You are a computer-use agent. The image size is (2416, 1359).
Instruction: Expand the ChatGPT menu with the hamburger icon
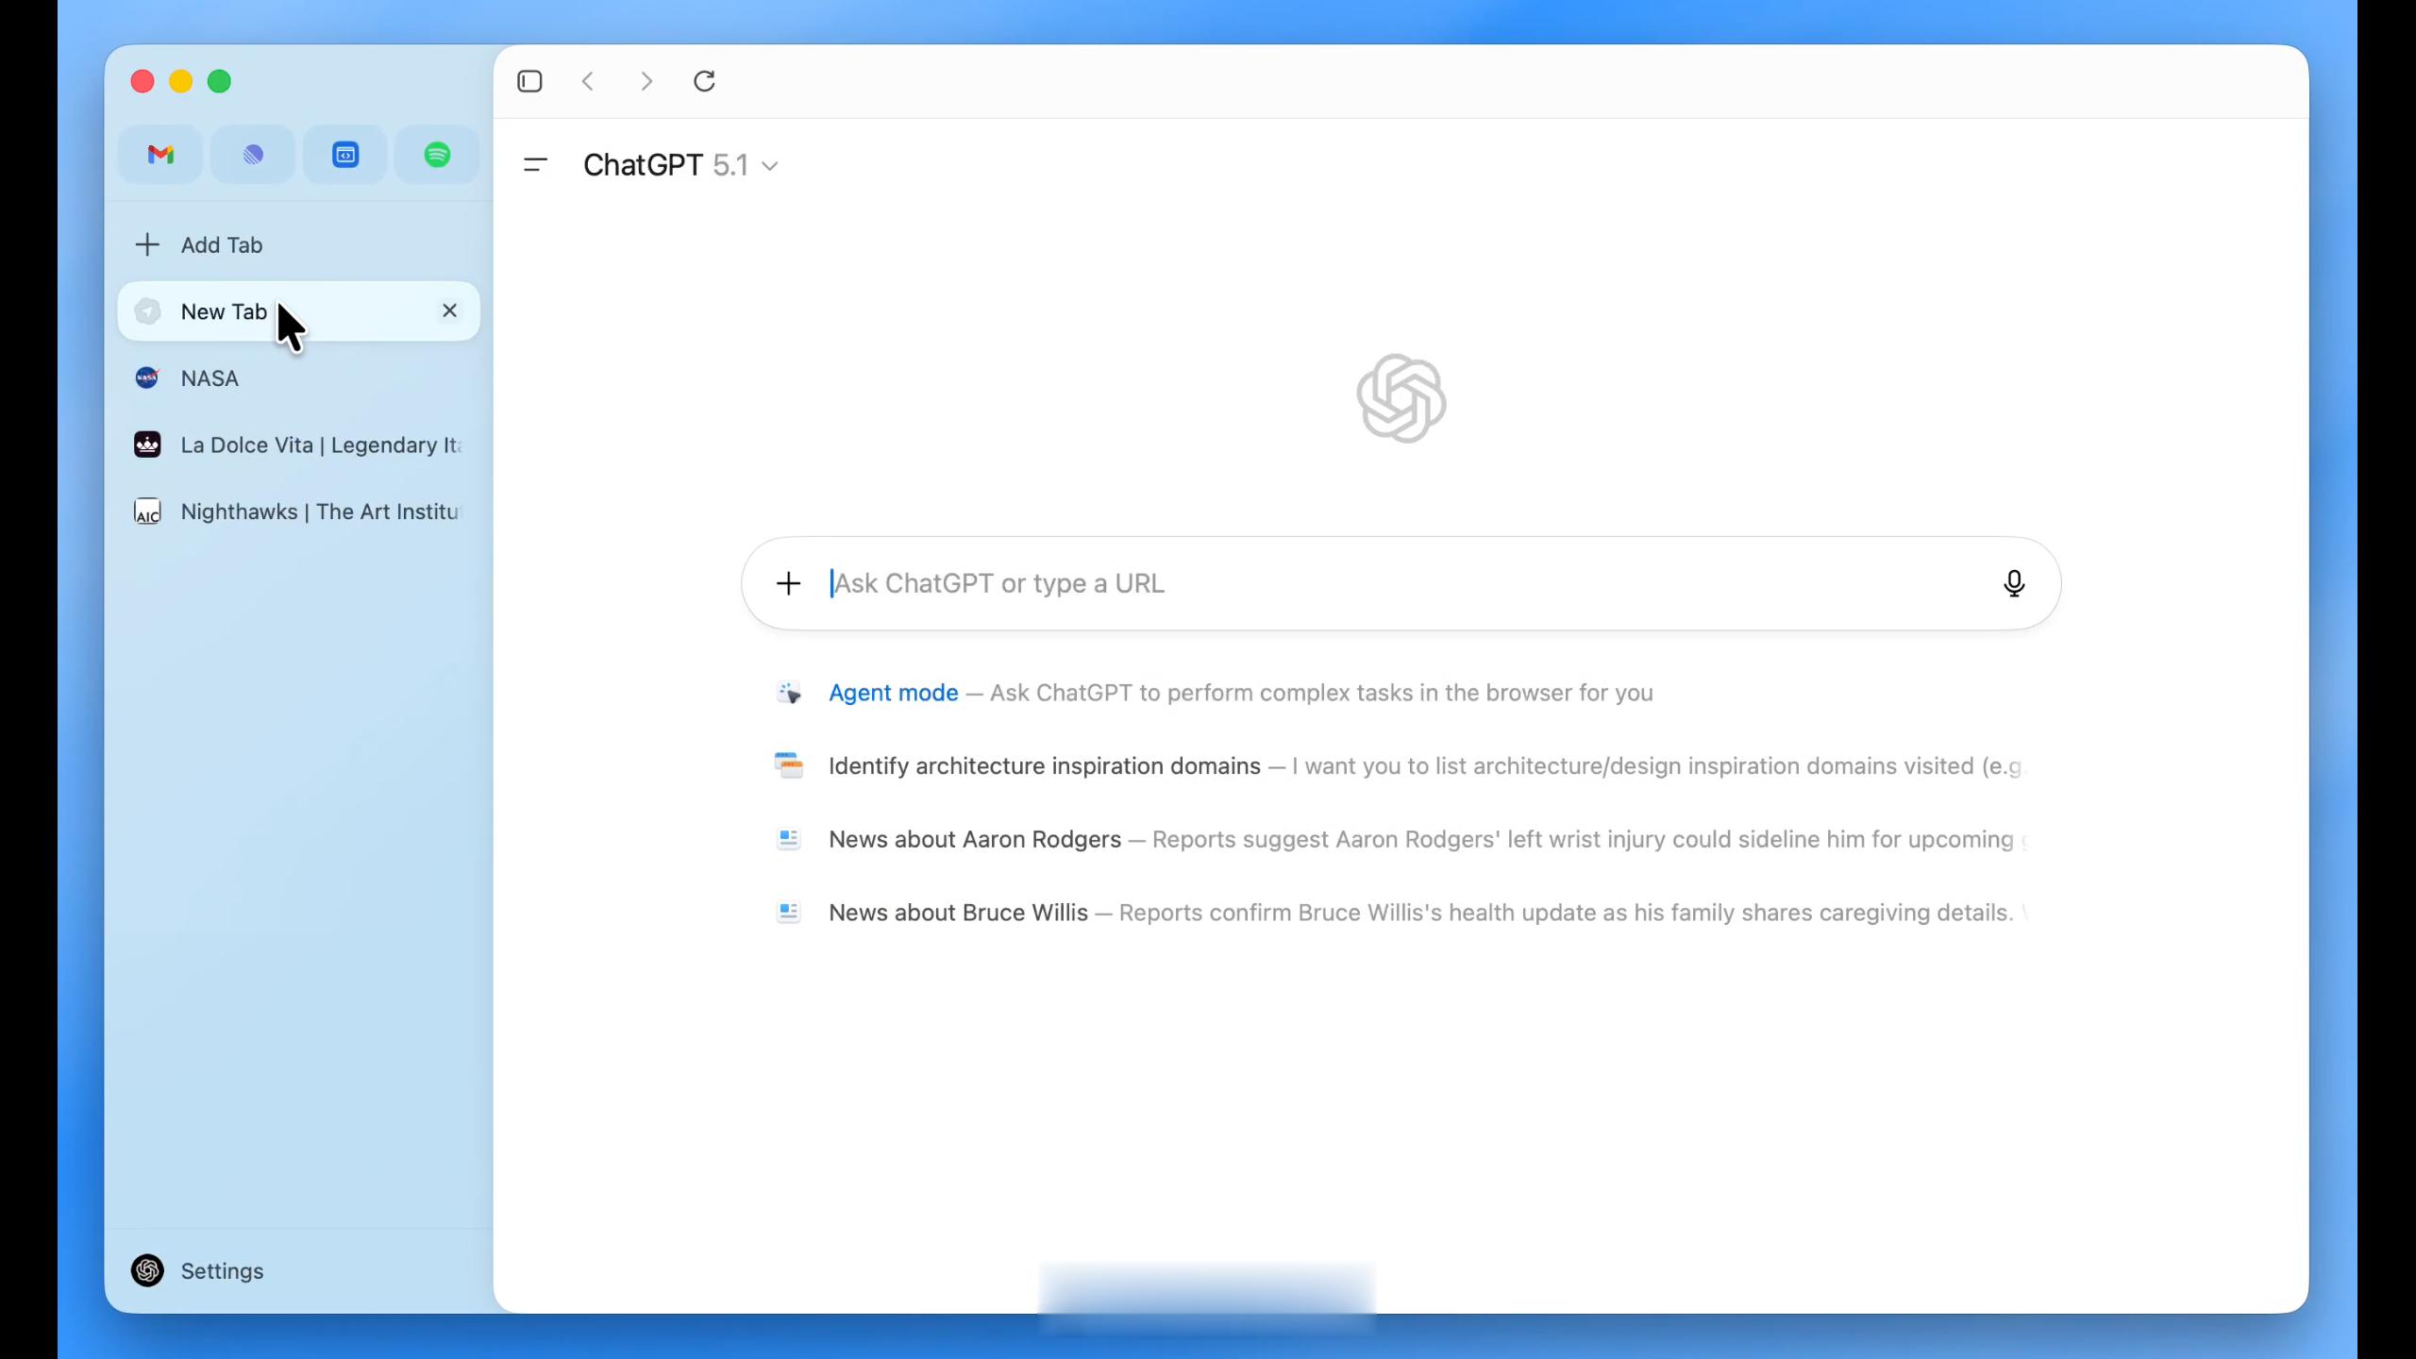point(535,165)
